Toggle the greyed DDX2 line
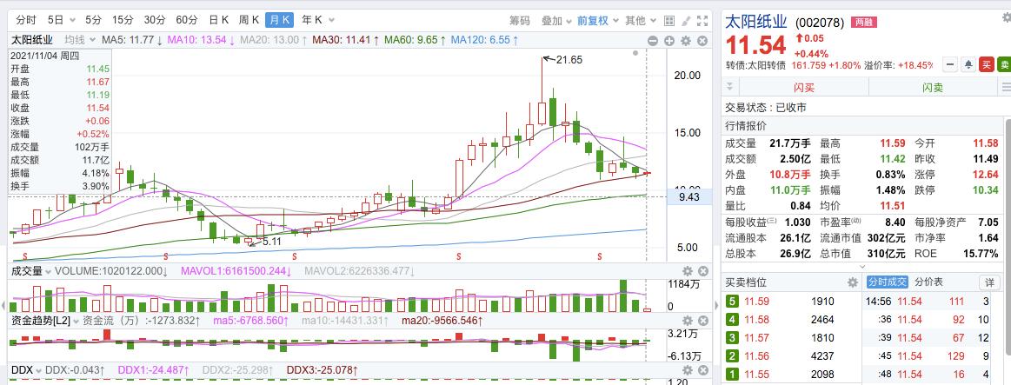 237,370
